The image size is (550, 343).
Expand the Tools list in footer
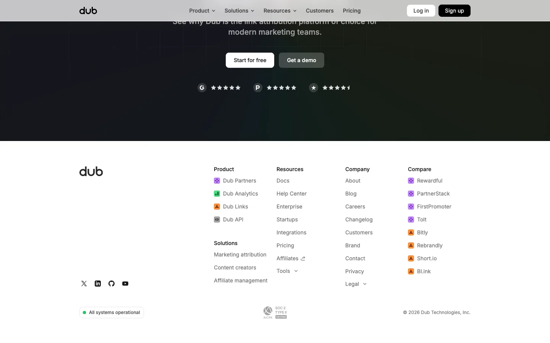[287, 271]
